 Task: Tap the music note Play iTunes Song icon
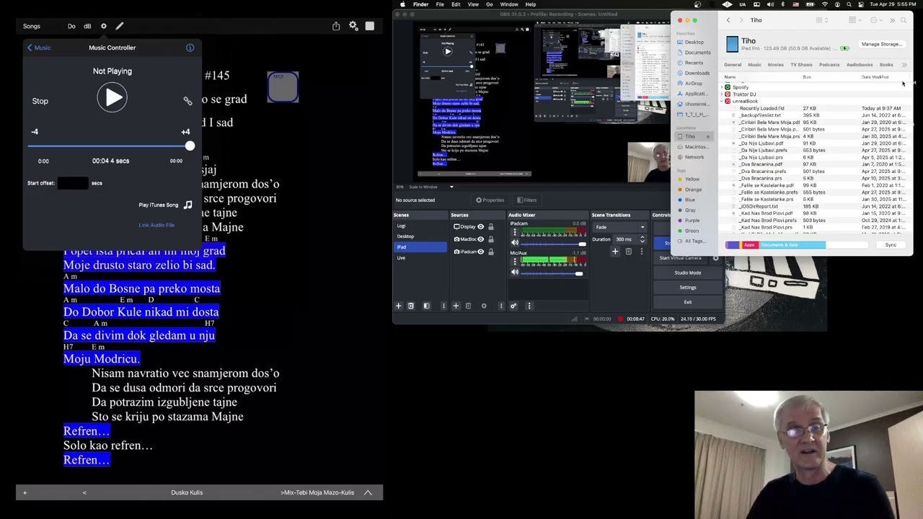click(x=187, y=205)
